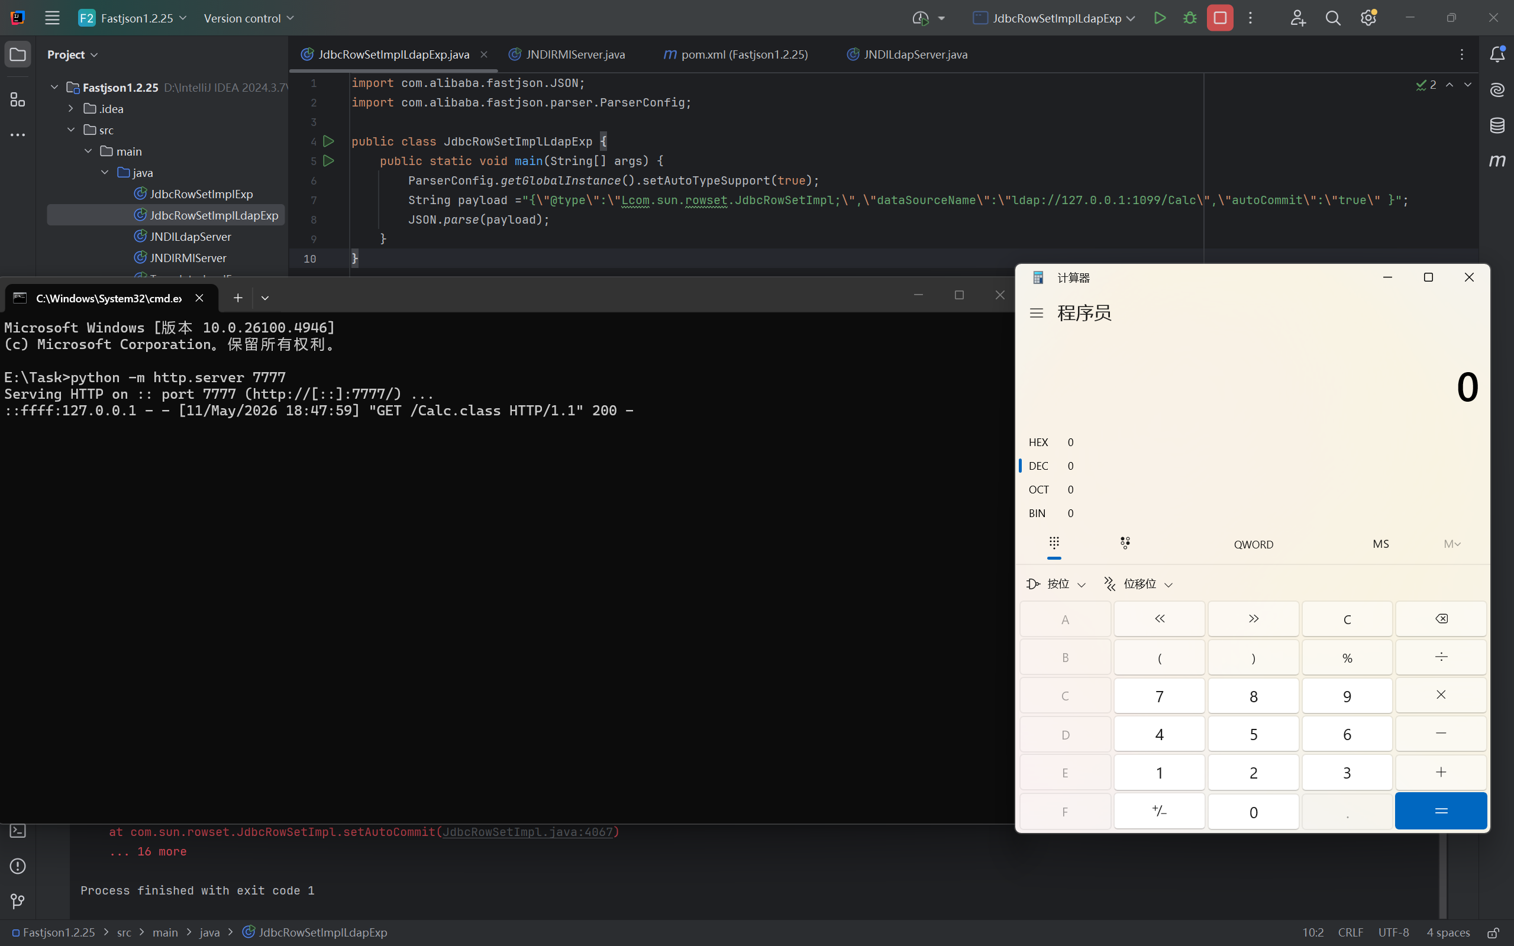Open JdbcRowSetImplExp in project tree
Screen dimensions: 1514x946
[x=201, y=194]
